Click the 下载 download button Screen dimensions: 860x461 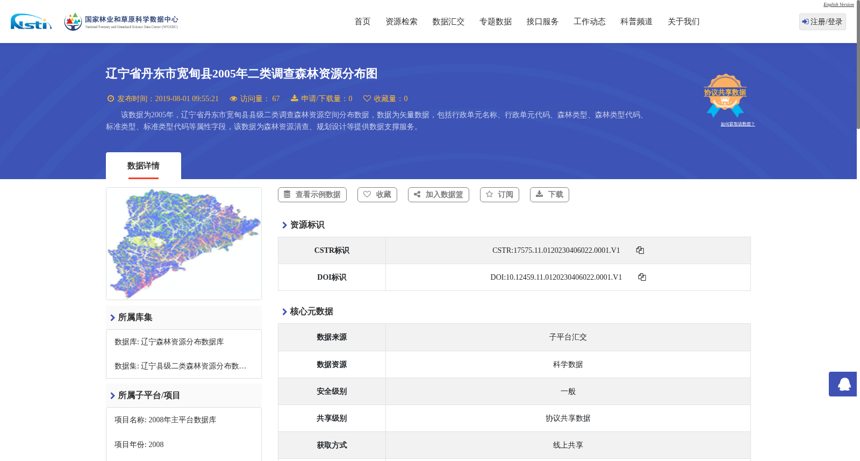point(549,195)
